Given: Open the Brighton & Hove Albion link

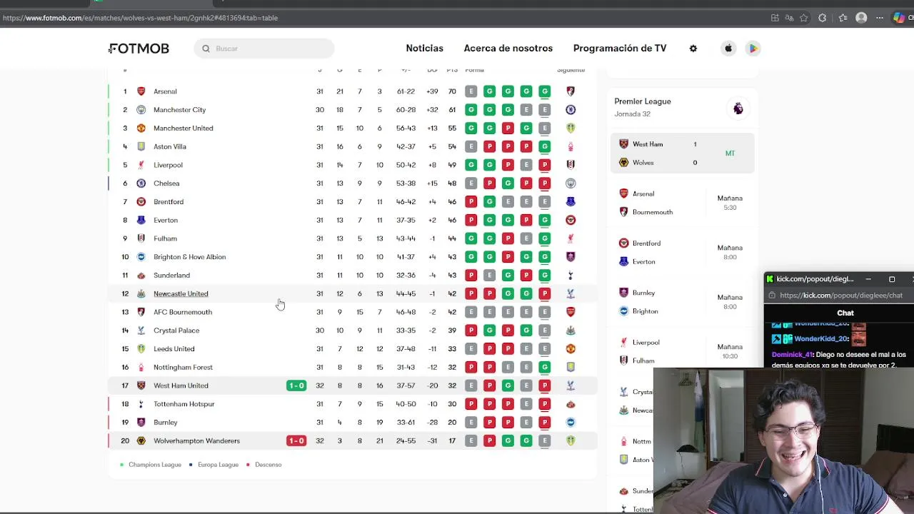Looking at the screenshot, I should point(189,257).
